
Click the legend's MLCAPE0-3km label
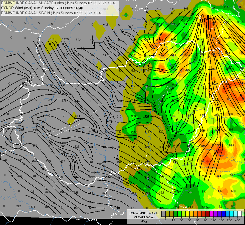pos(144,217)
